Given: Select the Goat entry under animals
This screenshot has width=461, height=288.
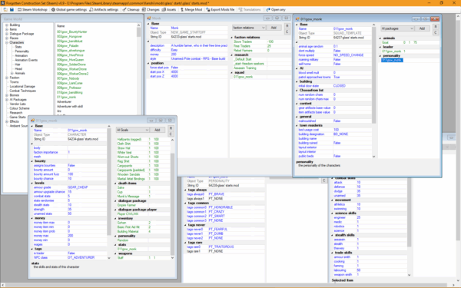Looking at the screenshot, I should tap(386, 42).
